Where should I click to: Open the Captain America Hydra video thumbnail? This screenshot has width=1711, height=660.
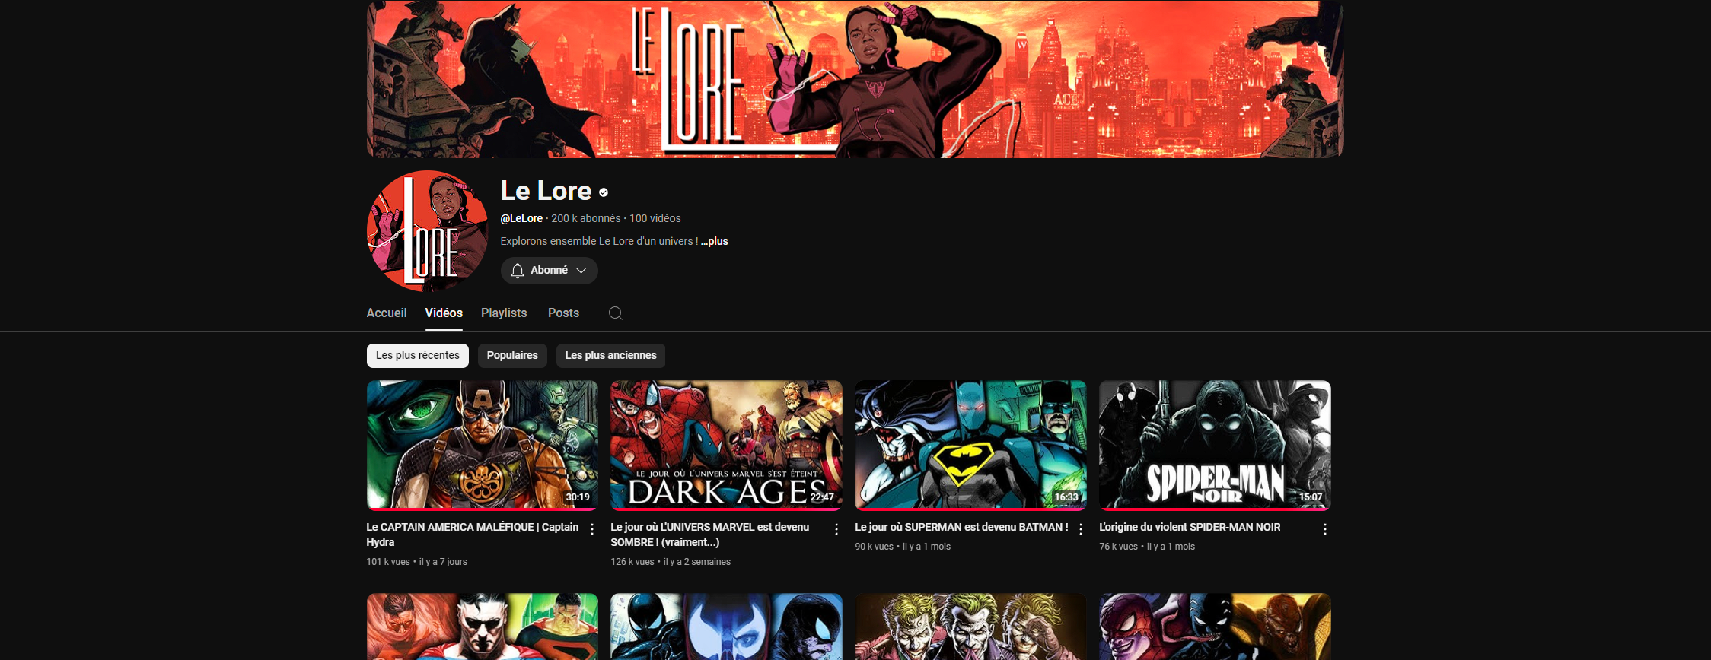483,445
